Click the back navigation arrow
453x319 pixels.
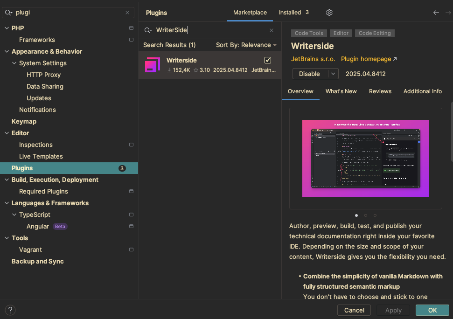436,13
